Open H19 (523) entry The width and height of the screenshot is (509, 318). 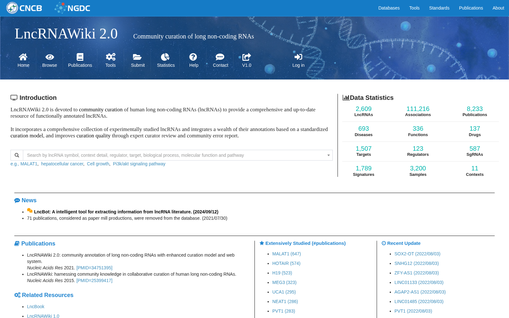click(x=282, y=273)
